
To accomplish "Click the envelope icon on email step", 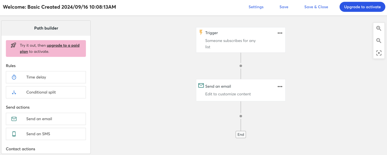I will (201, 86).
